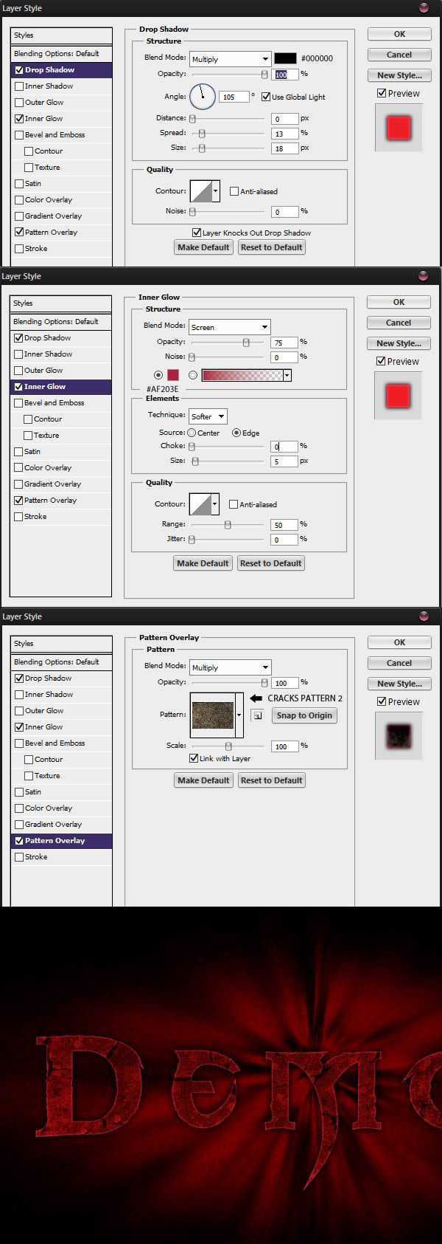Click the red #AF203E glow color swatch
This screenshot has height=1244, width=442.
click(x=173, y=375)
